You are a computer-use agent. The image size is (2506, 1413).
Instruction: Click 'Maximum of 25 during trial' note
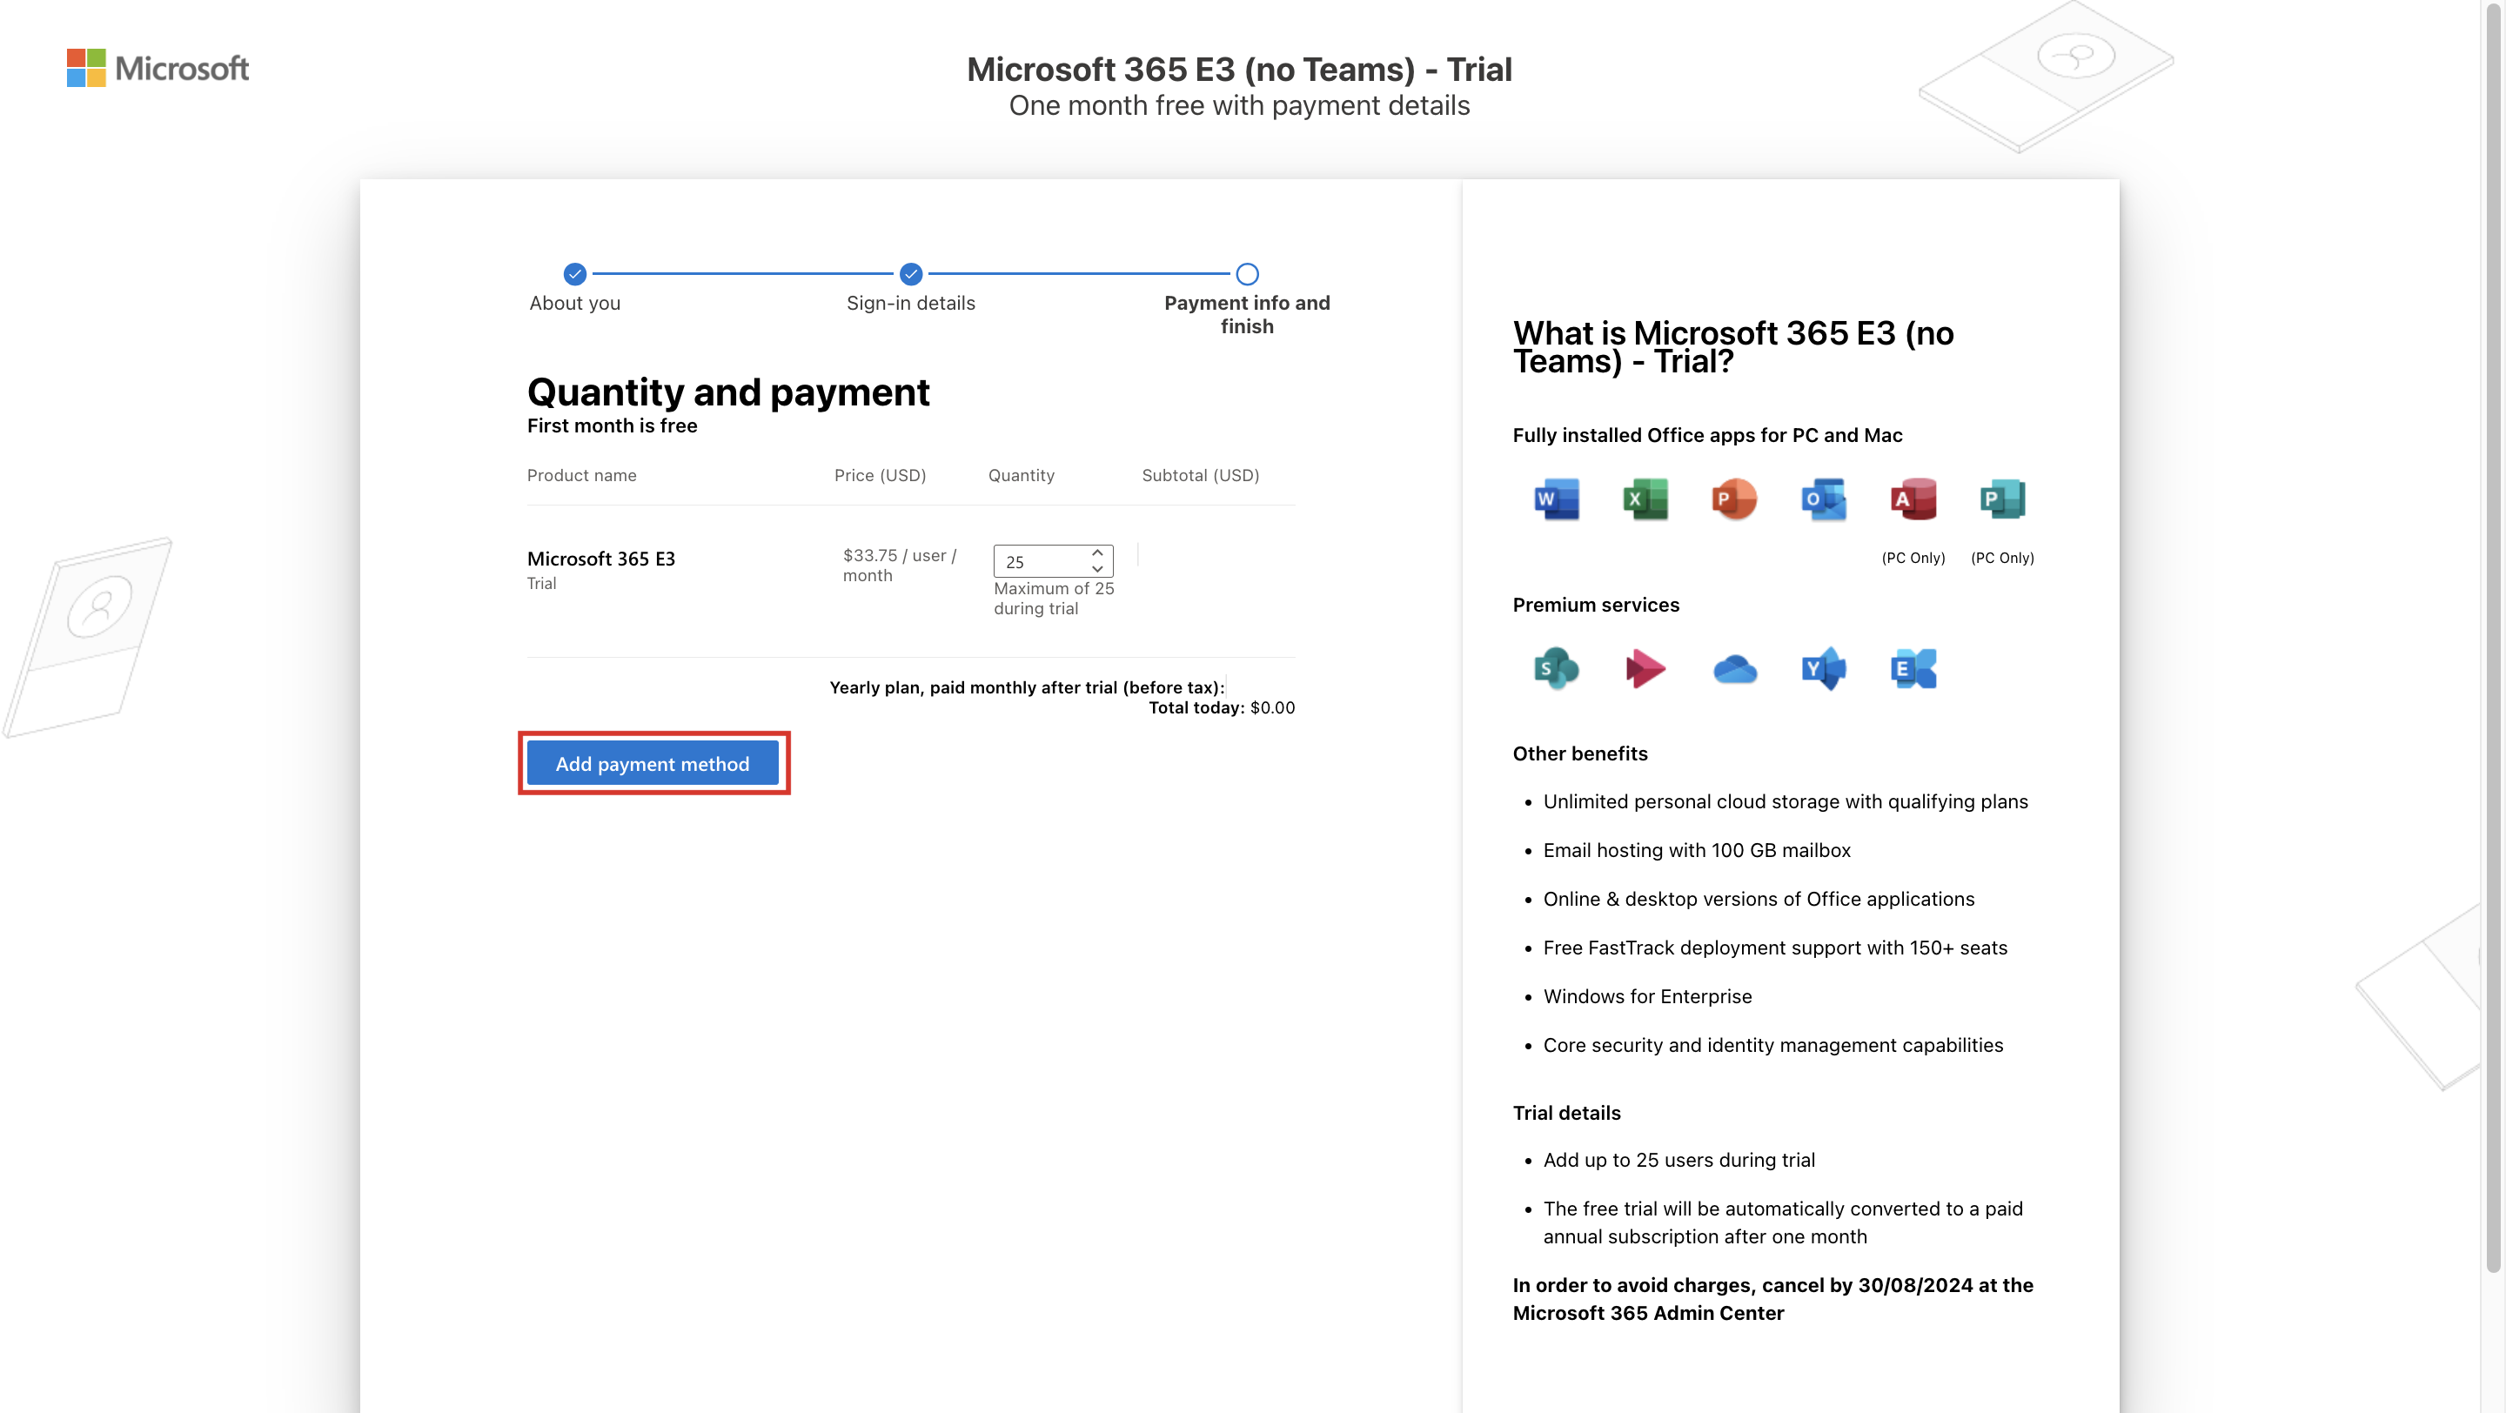[x=1054, y=598]
